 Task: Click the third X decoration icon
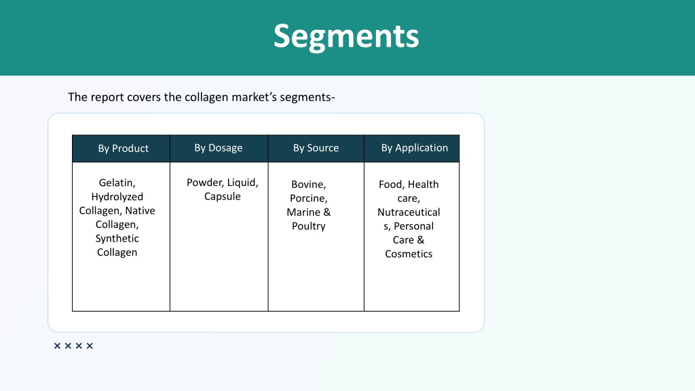click(x=79, y=346)
